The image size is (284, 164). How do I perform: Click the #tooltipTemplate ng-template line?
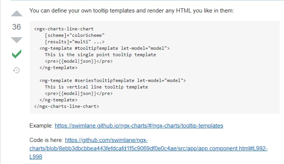pyautogui.click(x=104, y=48)
